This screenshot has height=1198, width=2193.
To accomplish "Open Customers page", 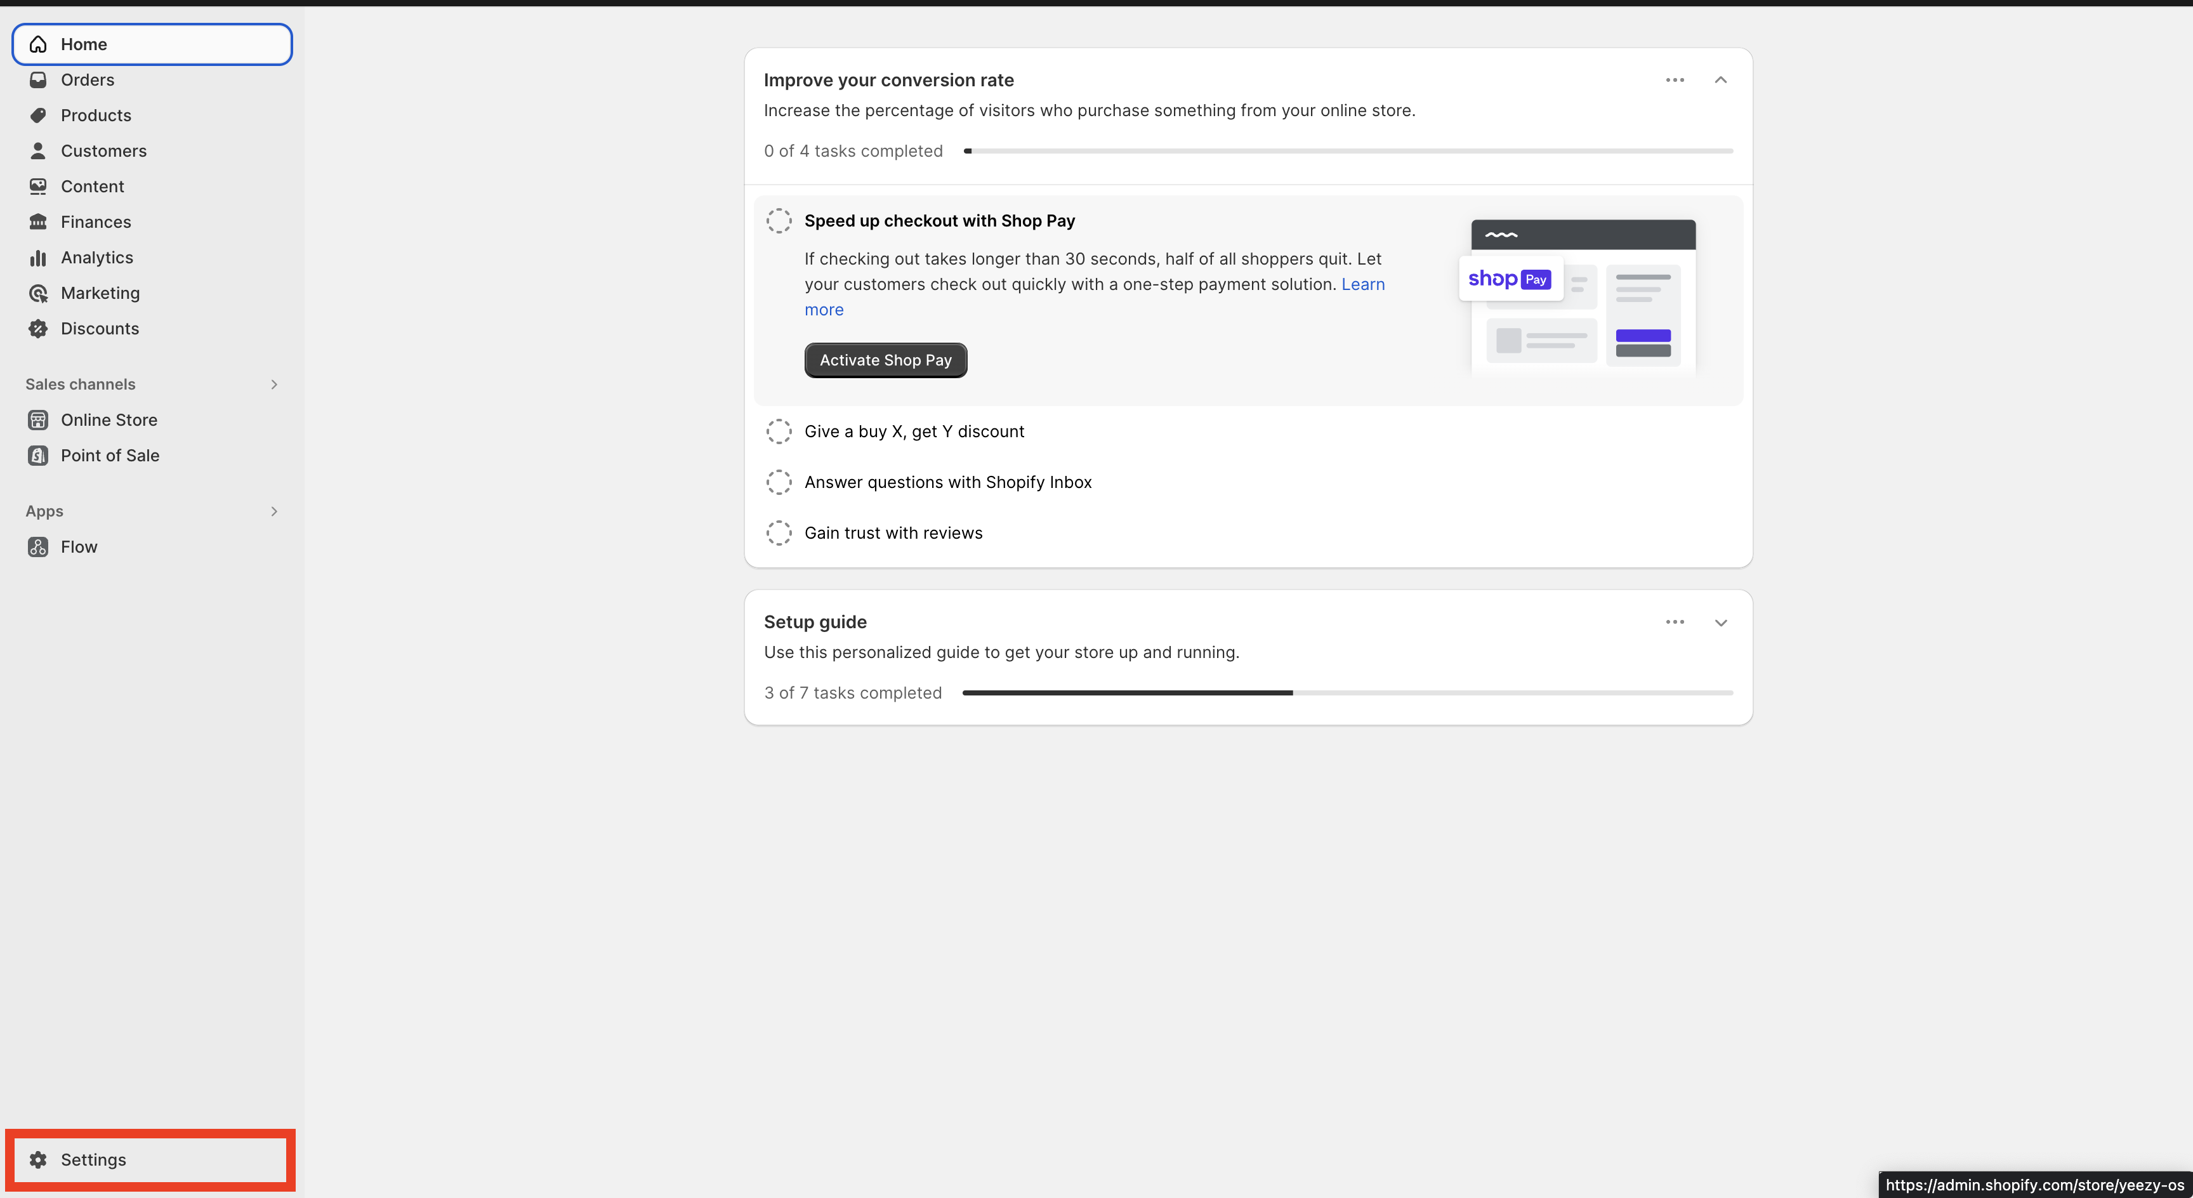I will click(152, 151).
